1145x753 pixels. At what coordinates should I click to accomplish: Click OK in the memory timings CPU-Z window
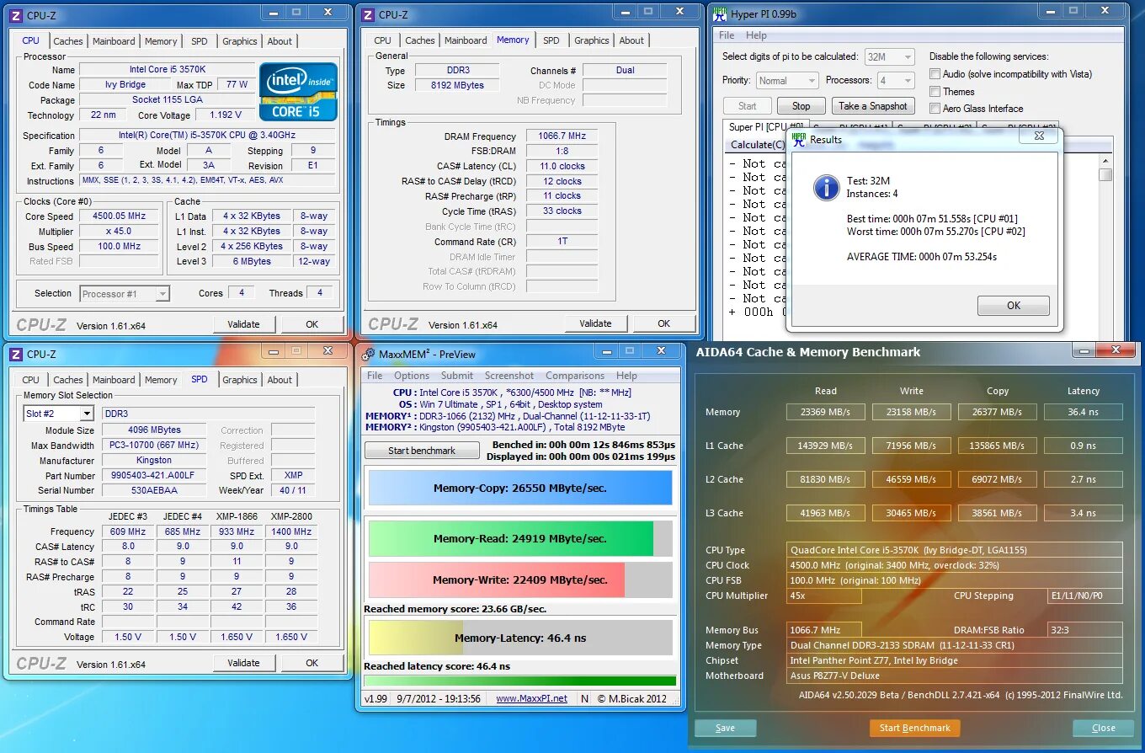click(x=663, y=323)
